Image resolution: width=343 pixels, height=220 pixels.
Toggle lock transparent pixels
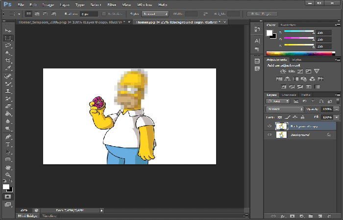[x=280, y=117]
